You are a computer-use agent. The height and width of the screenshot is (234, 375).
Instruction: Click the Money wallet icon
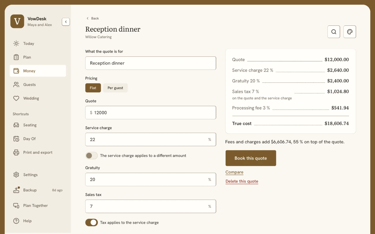(16, 71)
